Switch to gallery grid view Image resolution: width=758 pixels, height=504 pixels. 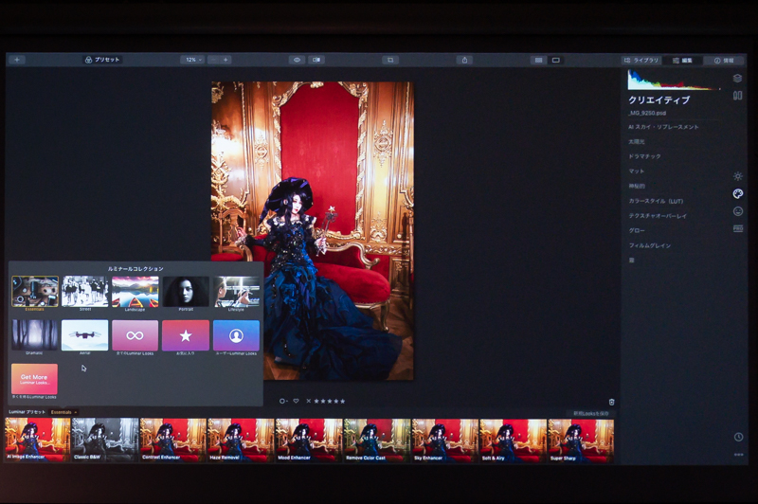538,60
